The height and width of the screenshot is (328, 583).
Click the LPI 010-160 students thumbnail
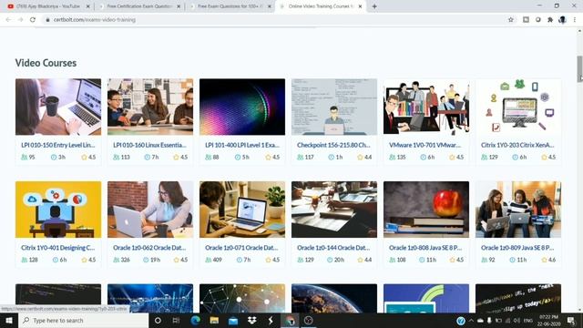[x=150, y=107]
